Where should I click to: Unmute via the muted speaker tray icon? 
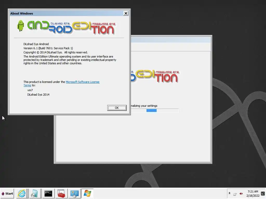pos(241,194)
